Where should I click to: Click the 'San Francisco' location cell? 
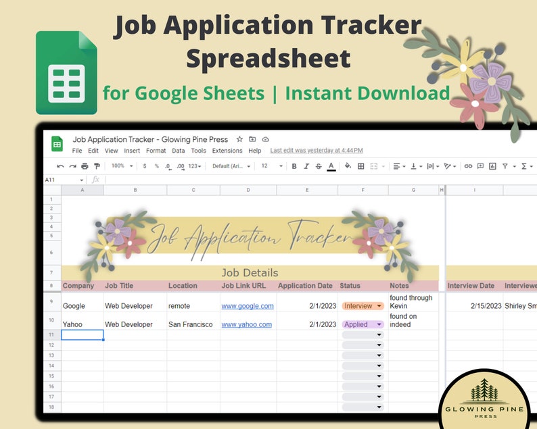(x=193, y=320)
